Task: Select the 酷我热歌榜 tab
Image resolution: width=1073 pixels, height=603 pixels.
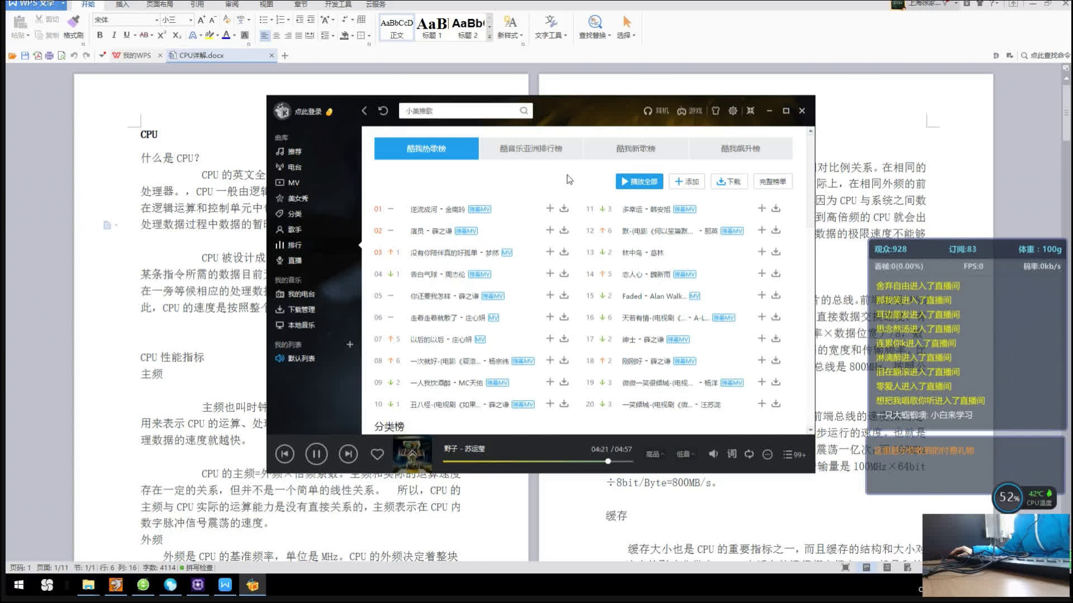Action: (426, 149)
